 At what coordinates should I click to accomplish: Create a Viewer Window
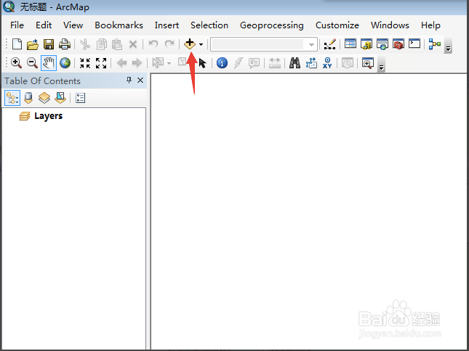pyautogui.click(x=368, y=63)
